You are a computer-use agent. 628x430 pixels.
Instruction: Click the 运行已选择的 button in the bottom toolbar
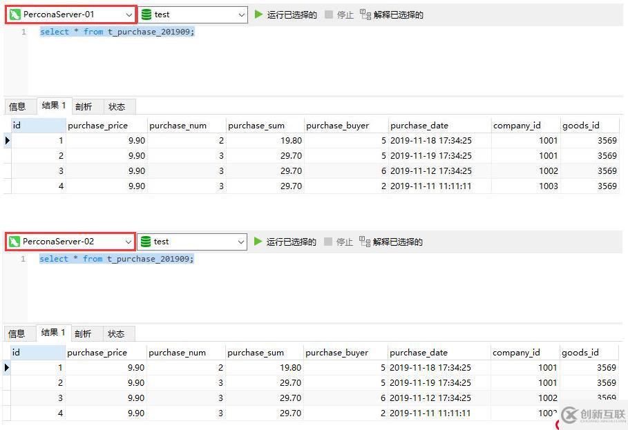285,241
